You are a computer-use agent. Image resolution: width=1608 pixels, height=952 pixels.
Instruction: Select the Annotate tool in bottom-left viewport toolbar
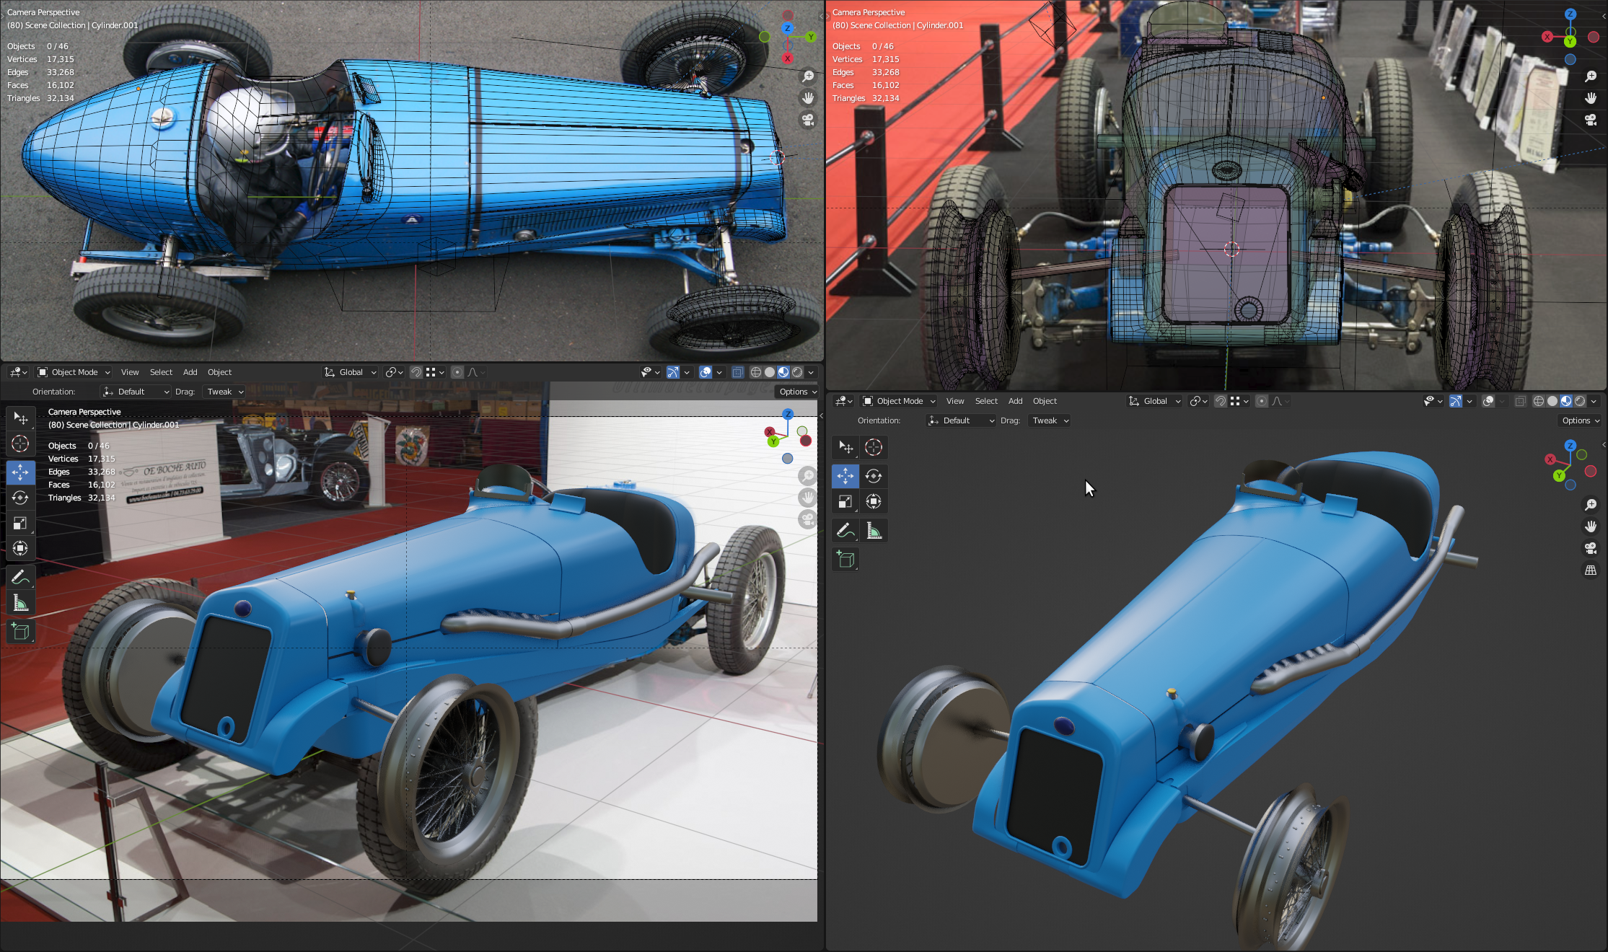pyautogui.click(x=20, y=577)
